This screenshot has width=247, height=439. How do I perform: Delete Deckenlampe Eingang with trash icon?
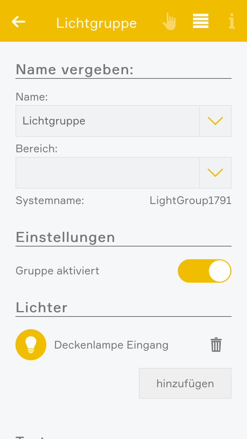[216, 345]
